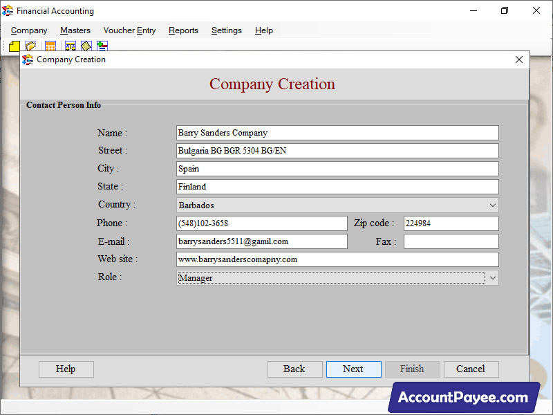
Task: Click the Cancel button
Action: [471, 369]
